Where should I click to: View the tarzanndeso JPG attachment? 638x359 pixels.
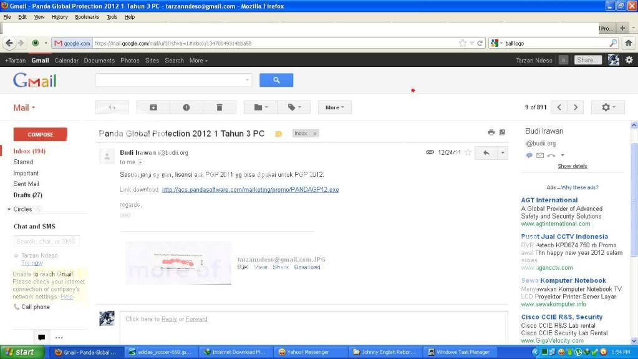261,267
